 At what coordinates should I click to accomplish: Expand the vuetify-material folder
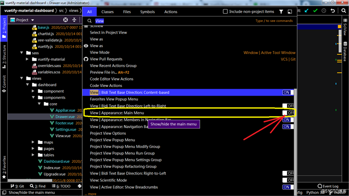(27, 59)
